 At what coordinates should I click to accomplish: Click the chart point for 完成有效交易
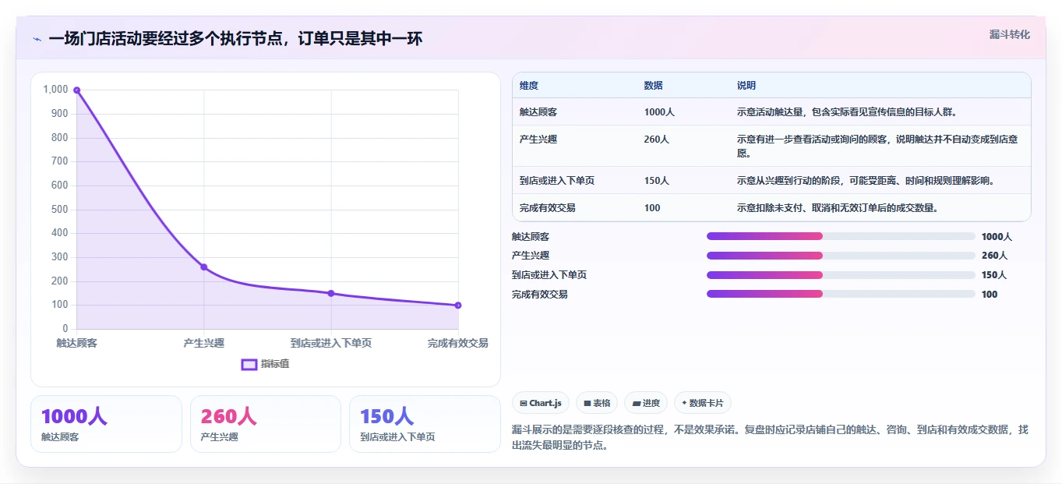[458, 306]
